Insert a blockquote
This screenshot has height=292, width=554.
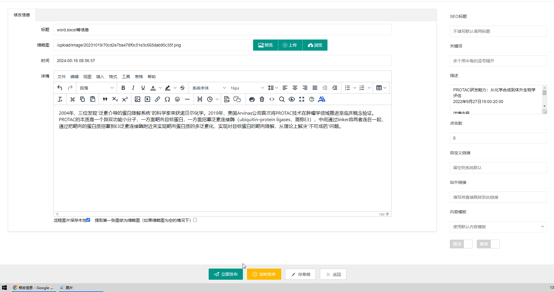[x=105, y=99]
